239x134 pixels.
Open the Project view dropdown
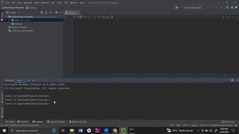pos(13,12)
